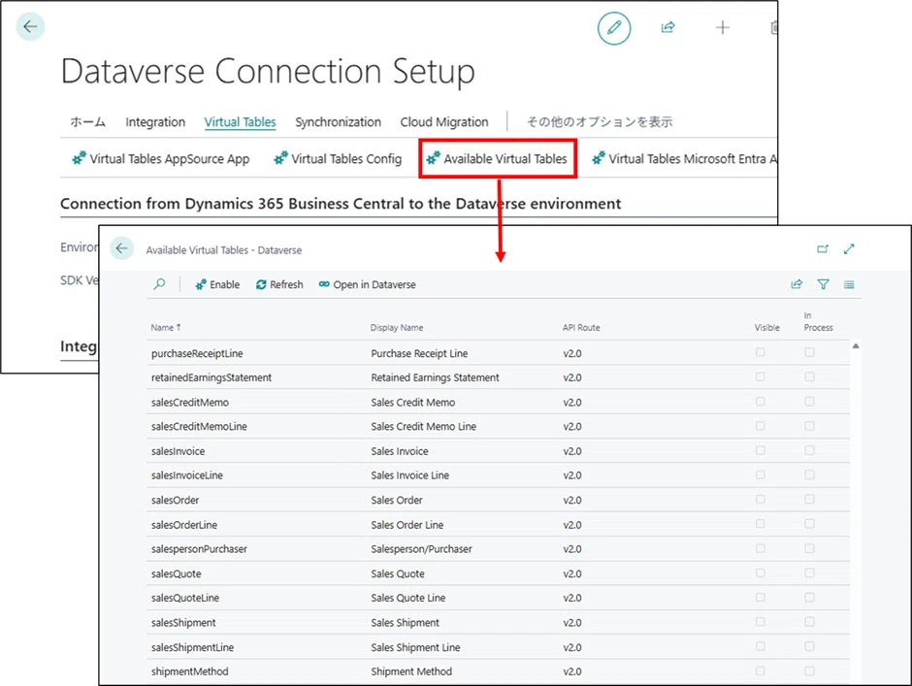
Task: Toggle In Process checkbox for salesInvoiceLine
Action: (809, 474)
